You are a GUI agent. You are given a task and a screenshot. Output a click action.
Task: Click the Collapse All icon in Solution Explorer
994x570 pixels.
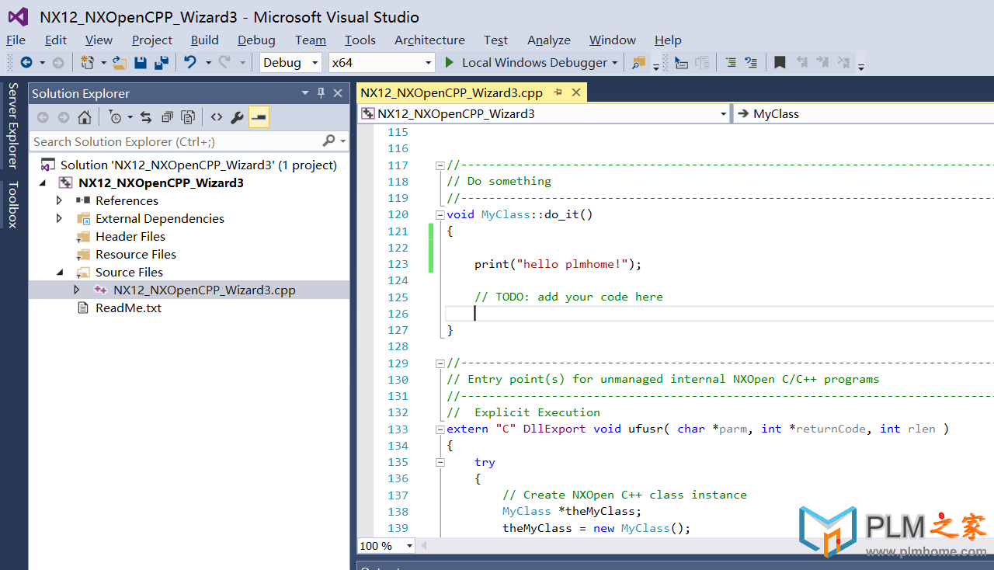pyautogui.click(x=167, y=117)
